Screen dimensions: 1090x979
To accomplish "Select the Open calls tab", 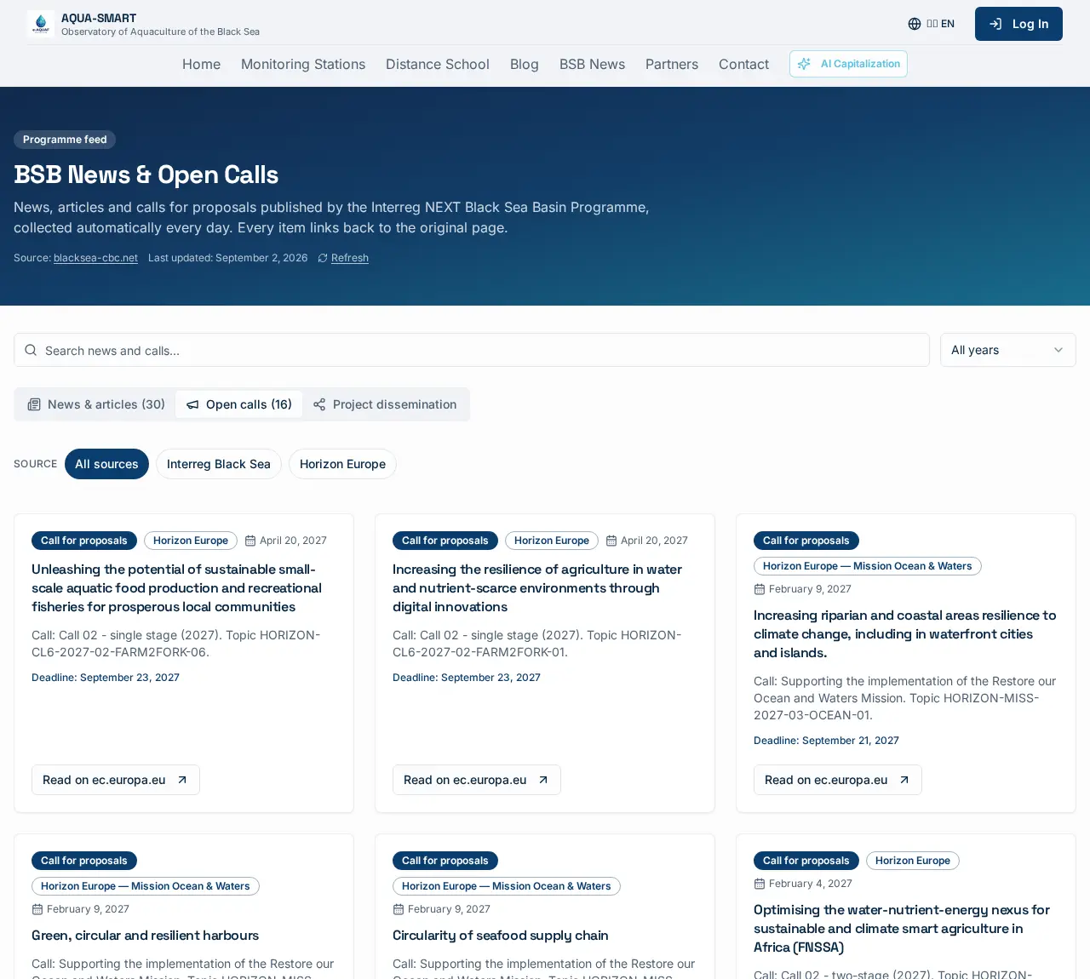I will (239, 404).
